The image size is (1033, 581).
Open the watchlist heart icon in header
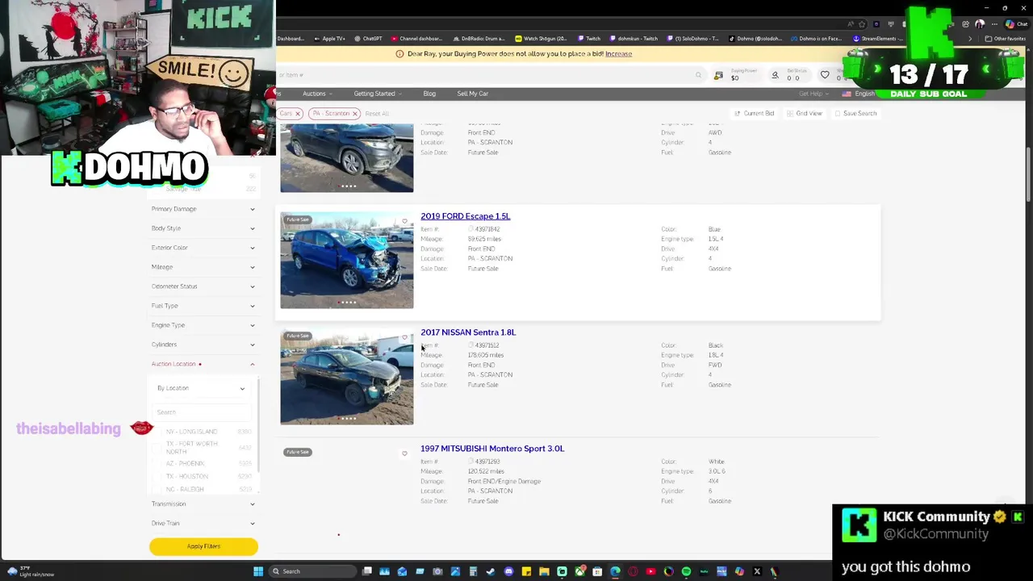point(825,75)
